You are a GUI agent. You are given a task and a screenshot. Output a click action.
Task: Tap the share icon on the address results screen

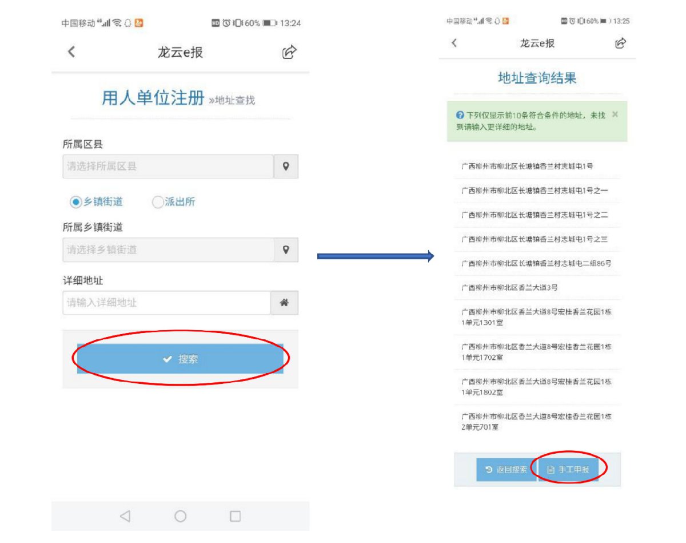click(x=620, y=43)
